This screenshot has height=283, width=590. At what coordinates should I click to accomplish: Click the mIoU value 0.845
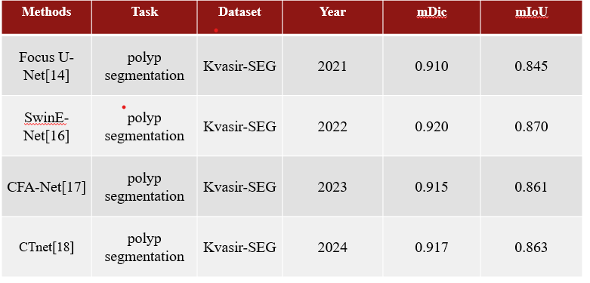(x=531, y=66)
